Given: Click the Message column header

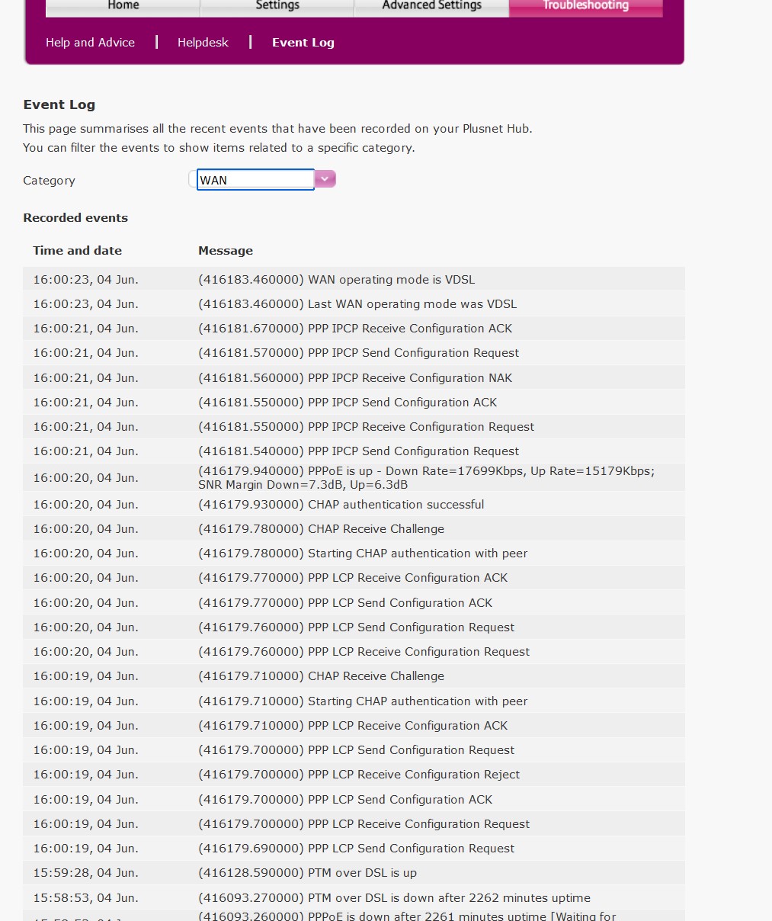Looking at the screenshot, I should click(x=226, y=250).
